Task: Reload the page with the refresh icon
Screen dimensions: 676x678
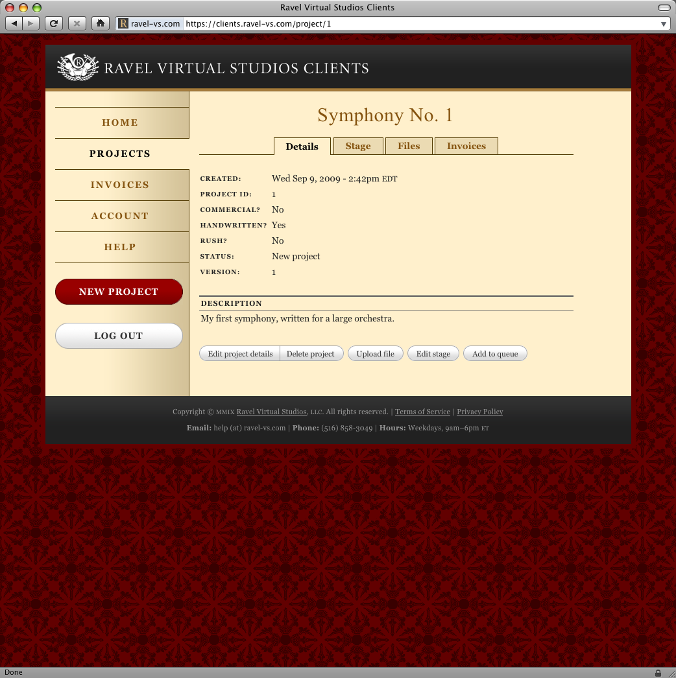Action: click(x=54, y=23)
